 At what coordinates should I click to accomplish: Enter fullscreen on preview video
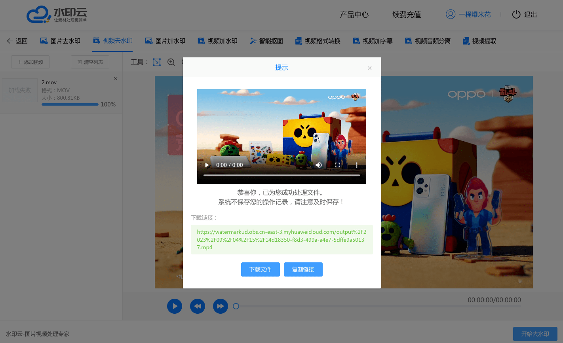click(x=338, y=165)
